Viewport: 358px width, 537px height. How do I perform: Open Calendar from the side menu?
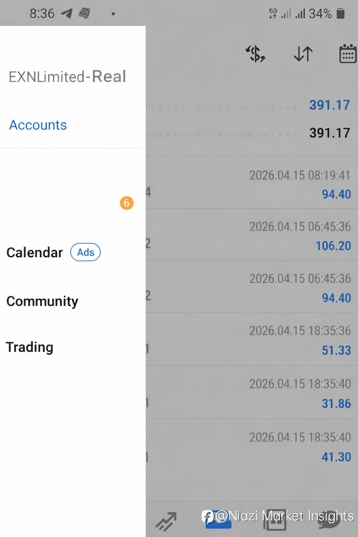coord(35,252)
